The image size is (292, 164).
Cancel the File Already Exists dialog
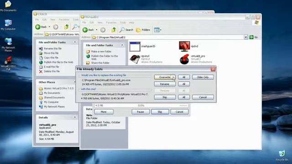coord(203,97)
